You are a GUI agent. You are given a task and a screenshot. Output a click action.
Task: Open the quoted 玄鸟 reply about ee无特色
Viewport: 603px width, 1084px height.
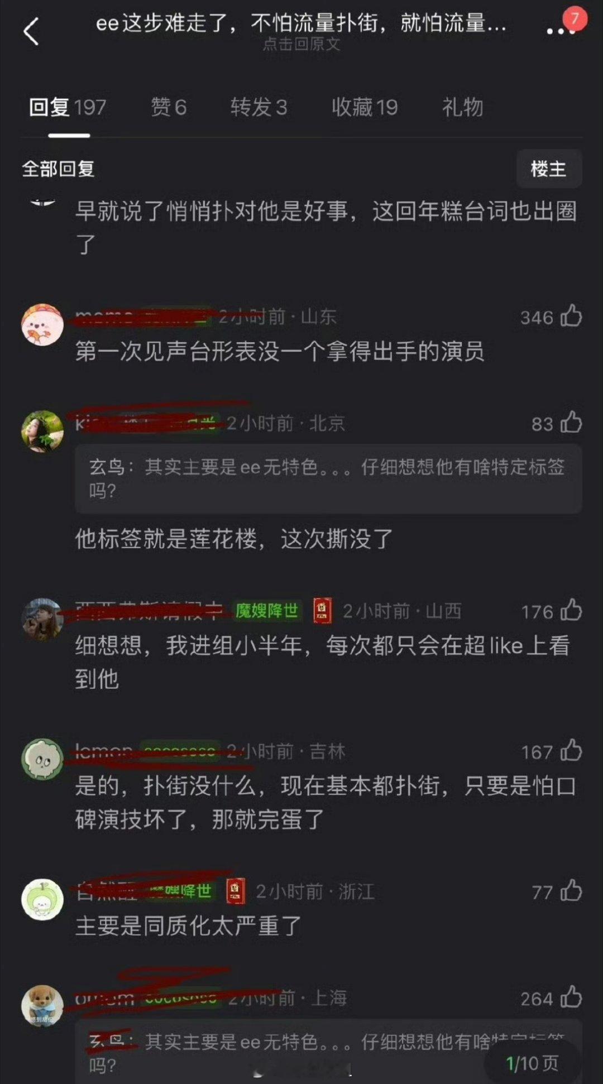click(328, 479)
